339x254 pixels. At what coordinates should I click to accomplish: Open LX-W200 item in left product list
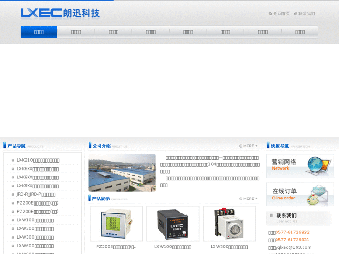(x=35, y=229)
